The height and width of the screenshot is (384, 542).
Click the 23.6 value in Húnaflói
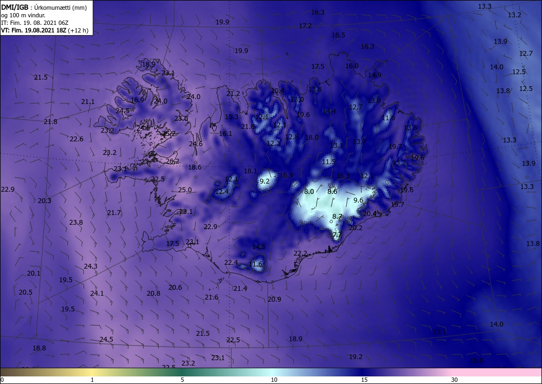(x=181, y=119)
